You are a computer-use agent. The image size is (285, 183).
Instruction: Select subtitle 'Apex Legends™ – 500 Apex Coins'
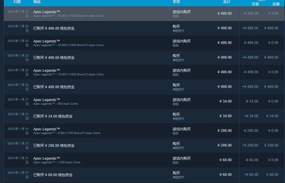tap(56, 104)
